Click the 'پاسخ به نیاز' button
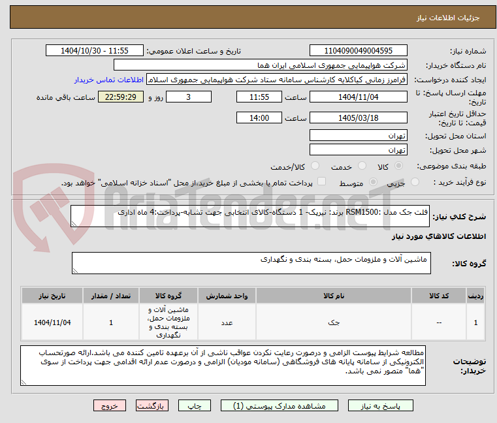Image resolution: width=497 pixels, height=423 pixels. point(380,405)
